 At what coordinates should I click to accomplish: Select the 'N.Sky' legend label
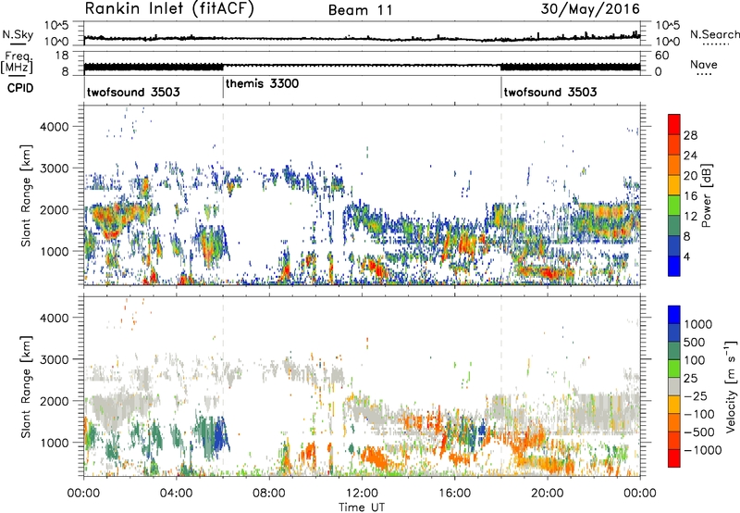coord(18,34)
